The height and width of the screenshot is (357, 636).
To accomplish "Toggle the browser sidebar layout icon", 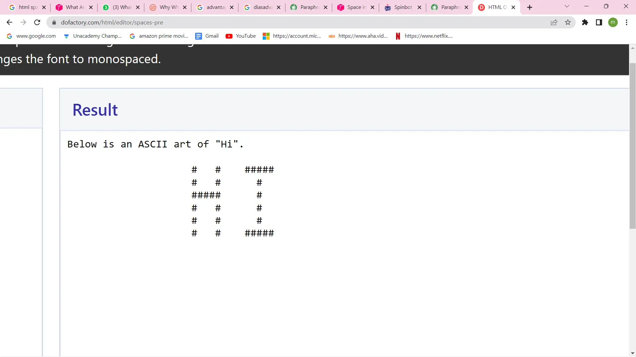I will [599, 22].
